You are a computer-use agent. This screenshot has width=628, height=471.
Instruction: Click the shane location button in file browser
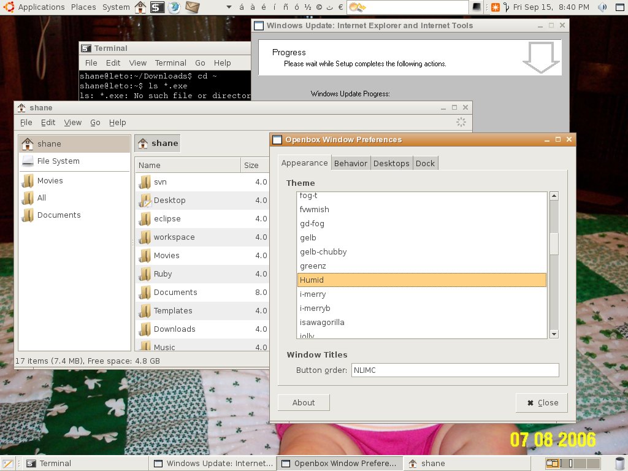pos(158,144)
